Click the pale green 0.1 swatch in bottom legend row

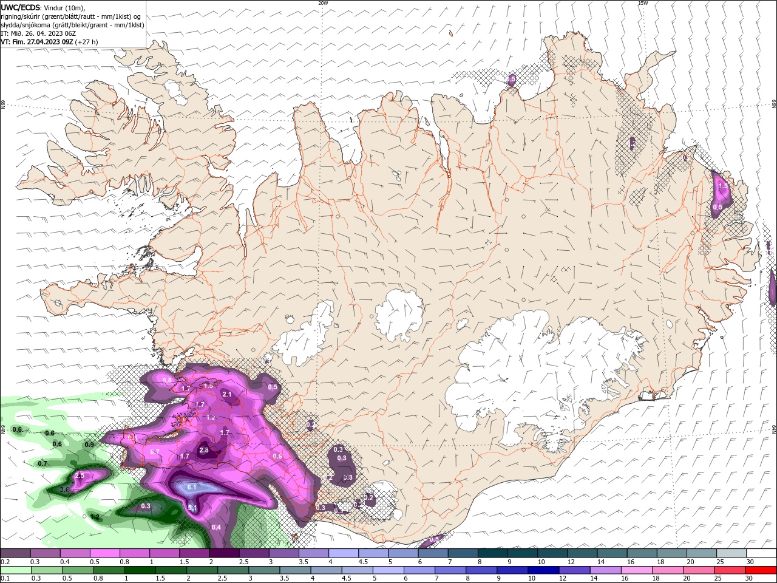point(16,570)
